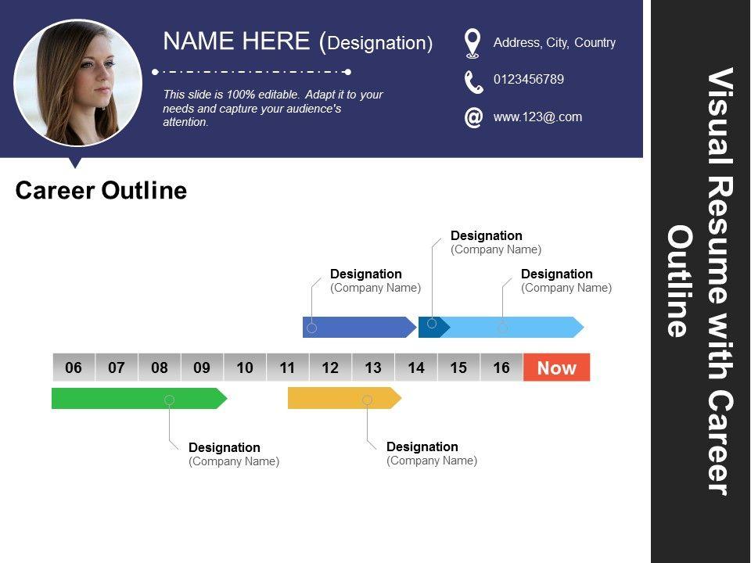Click the dark blue chevron segment
This screenshot has width=751, height=563.
coord(434,328)
